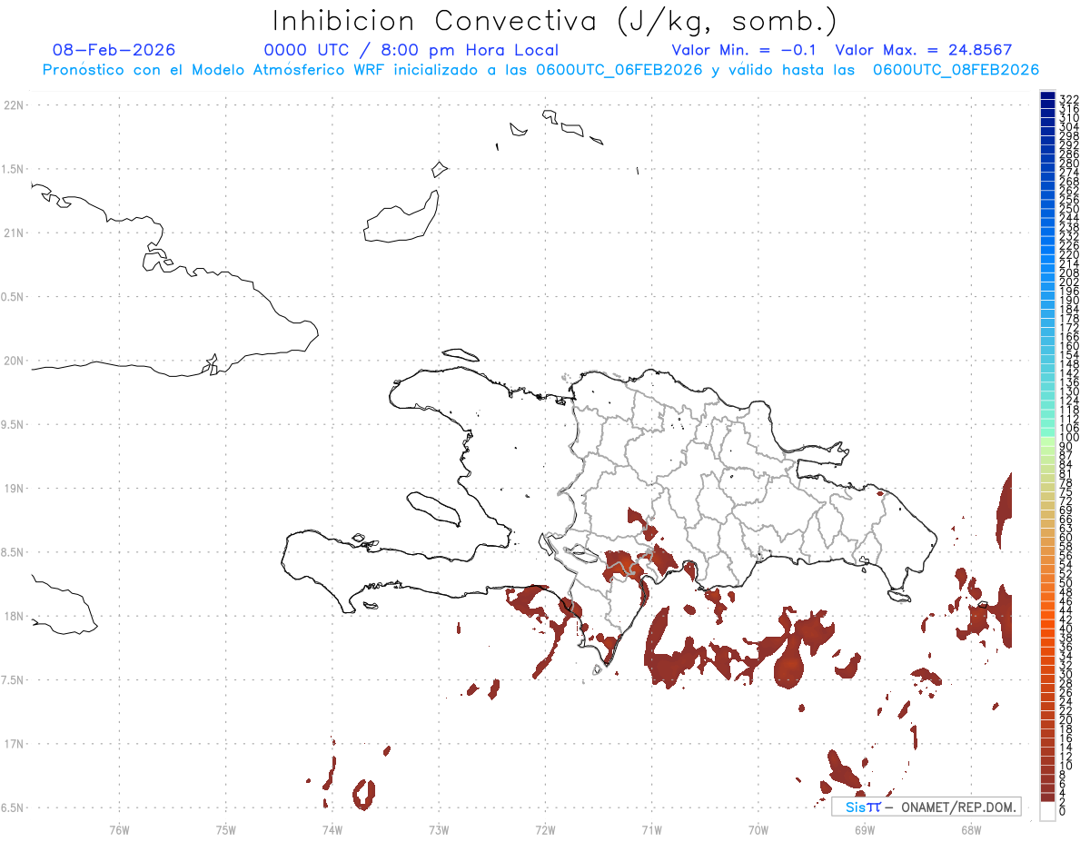Click the '73W' longitude label
This screenshot has width=1090, height=842.
tap(438, 829)
